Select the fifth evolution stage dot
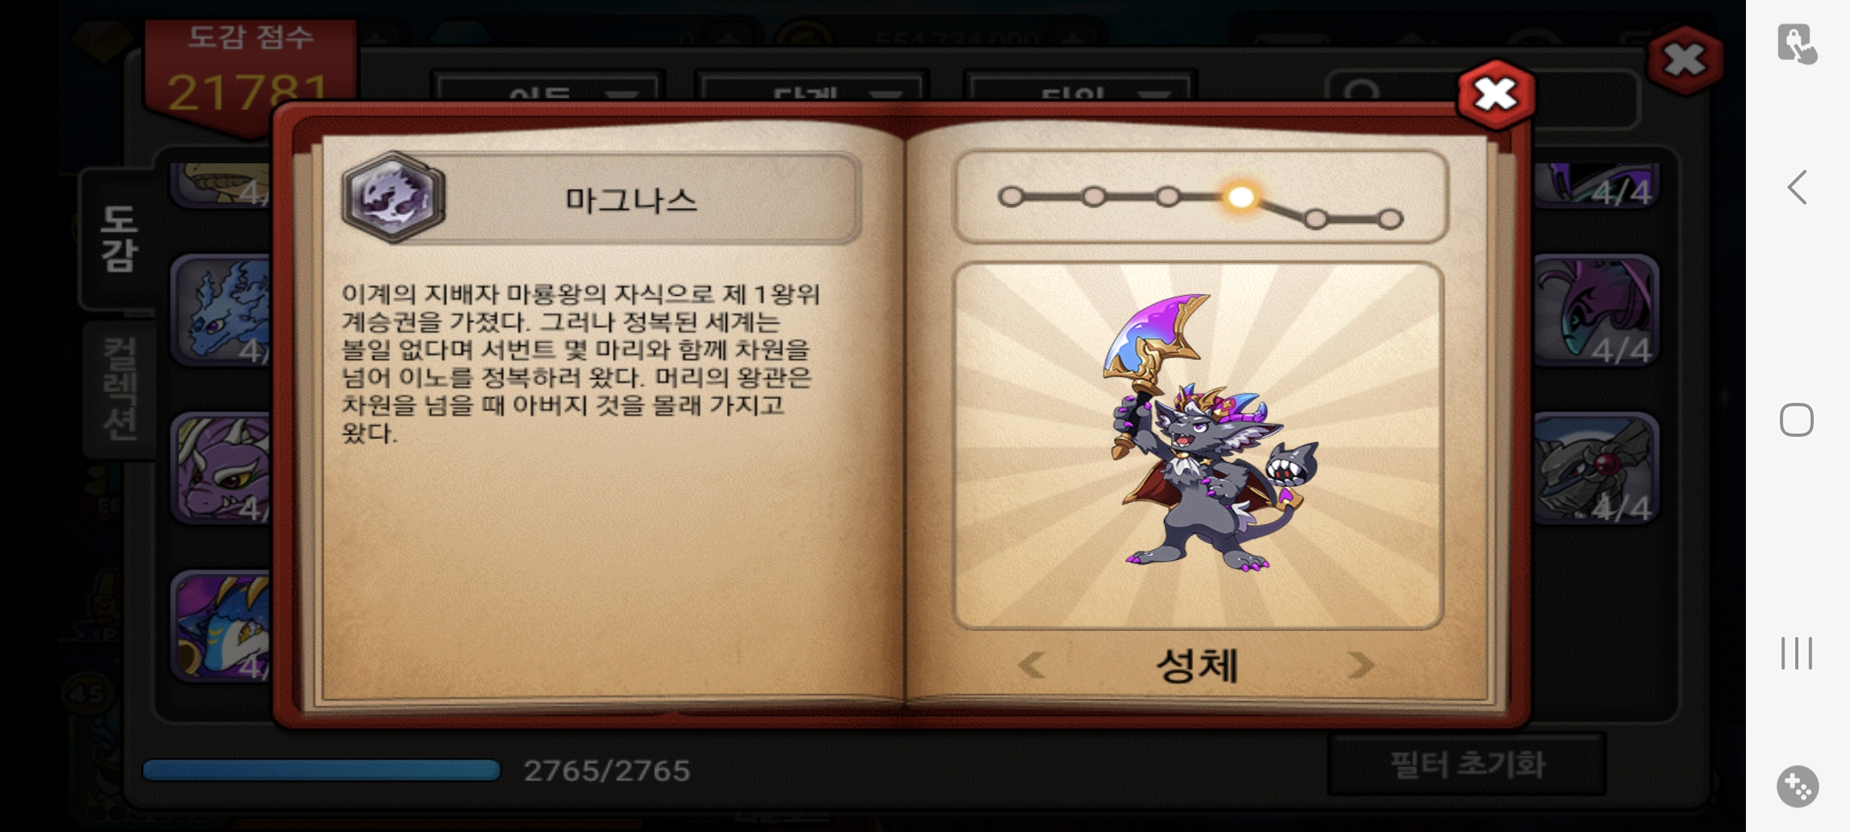 pyautogui.click(x=1316, y=220)
